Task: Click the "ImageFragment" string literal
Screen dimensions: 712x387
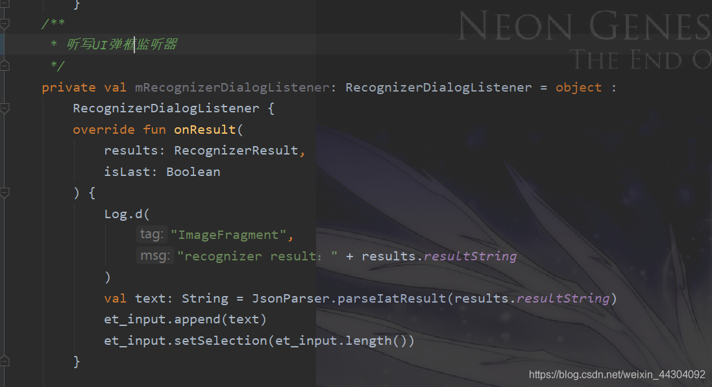Action: click(228, 235)
